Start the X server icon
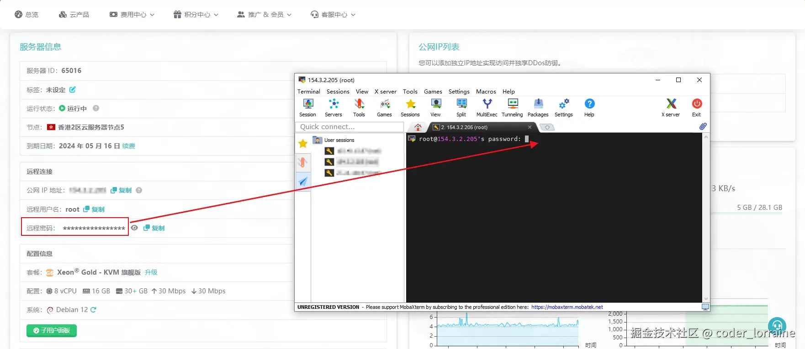Image resolution: width=805 pixels, height=349 pixels. coord(671,108)
